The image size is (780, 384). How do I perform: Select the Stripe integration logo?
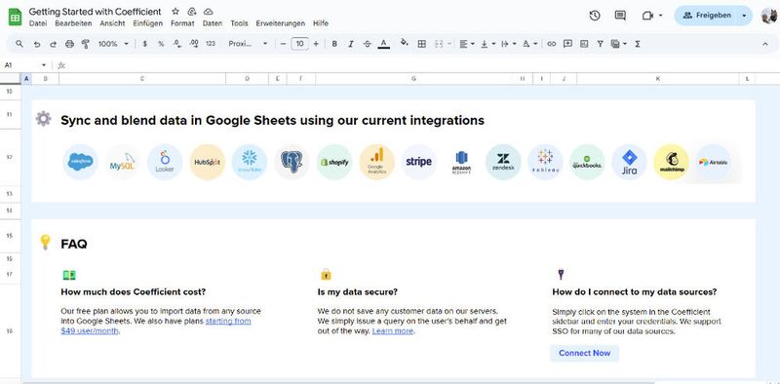tap(418, 162)
